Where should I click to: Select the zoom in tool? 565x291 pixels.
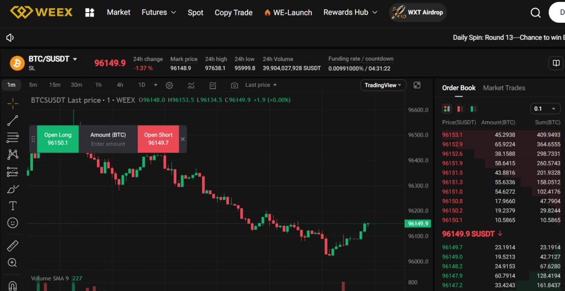pyautogui.click(x=13, y=262)
